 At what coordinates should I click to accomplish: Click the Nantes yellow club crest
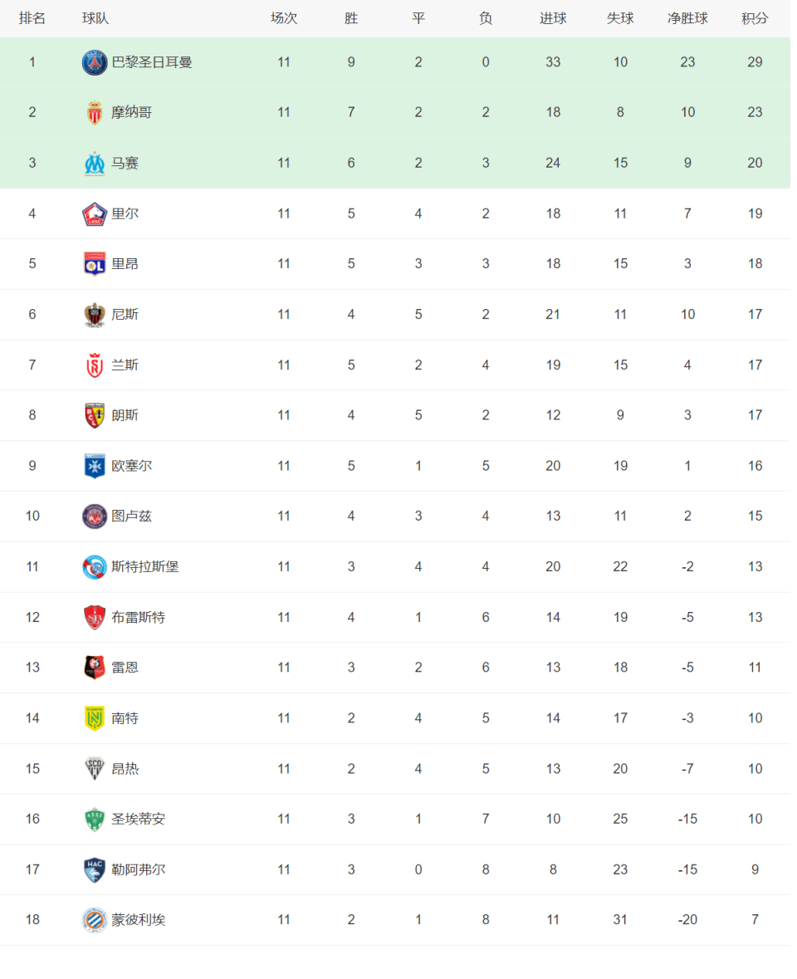click(x=95, y=718)
